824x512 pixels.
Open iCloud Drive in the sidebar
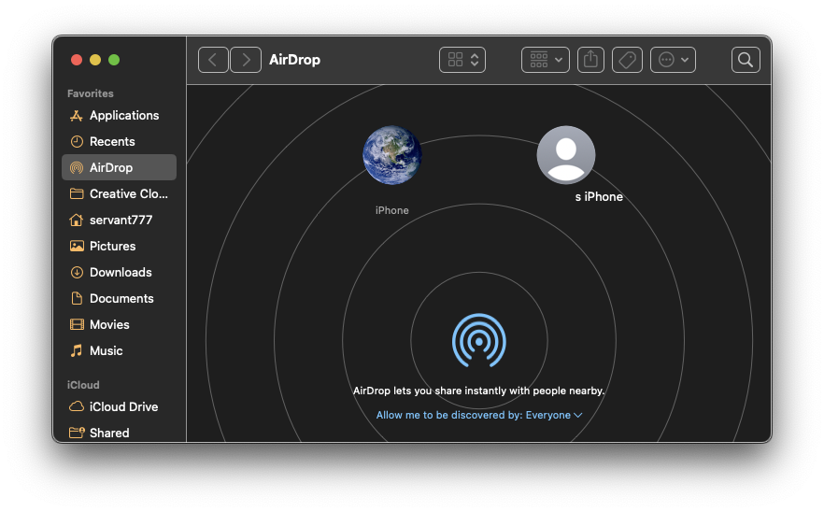(120, 406)
